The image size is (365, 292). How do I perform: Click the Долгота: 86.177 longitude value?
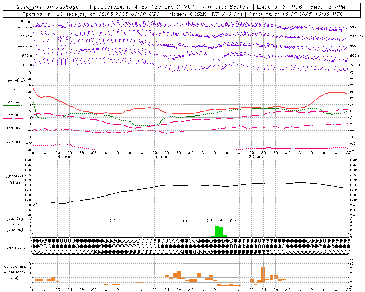coord(226,7)
